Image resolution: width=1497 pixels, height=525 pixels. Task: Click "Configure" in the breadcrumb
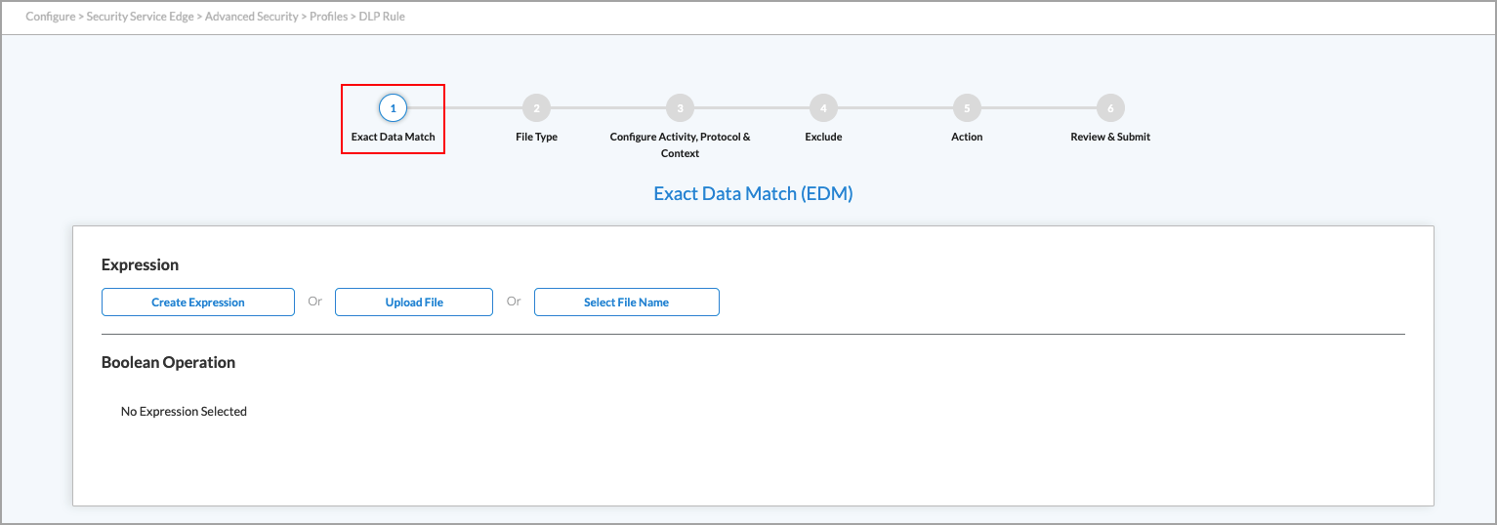[50, 17]
